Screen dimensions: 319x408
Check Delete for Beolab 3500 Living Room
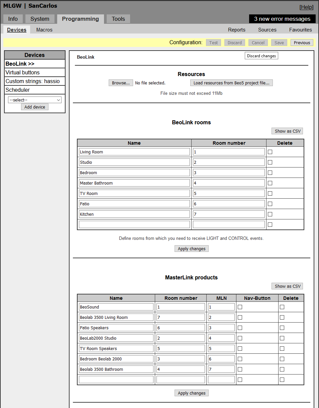tap(282, 317)
